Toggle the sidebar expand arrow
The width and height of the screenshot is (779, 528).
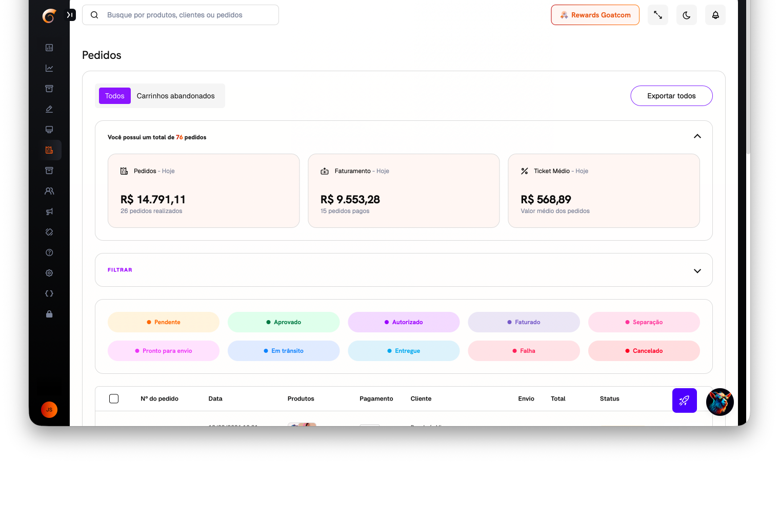(x=70, y=15)
